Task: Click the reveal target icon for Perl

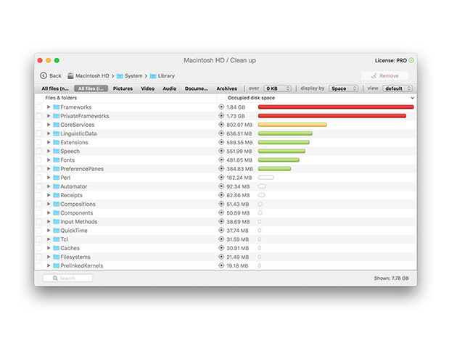Action: pos(221,178)
